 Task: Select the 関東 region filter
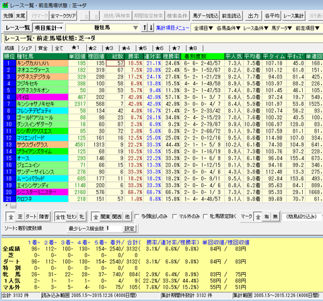pos(105,217)
